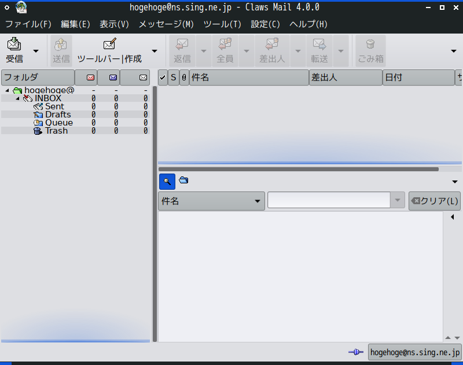Viewport: 463px width, 365px height.
Task: Minimize the Claws Mail window
Action: coord(428,8)
